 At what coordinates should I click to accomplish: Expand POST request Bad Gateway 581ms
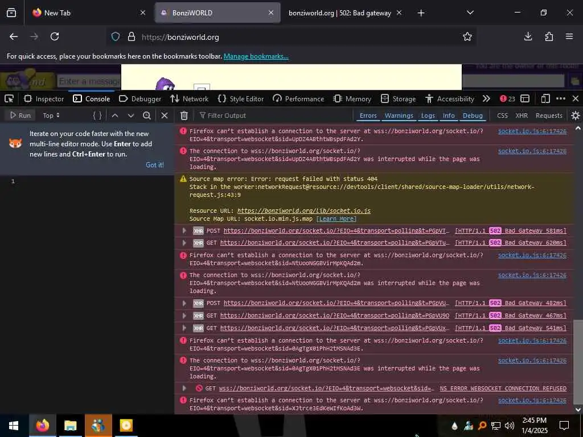(x=184, y=231)
